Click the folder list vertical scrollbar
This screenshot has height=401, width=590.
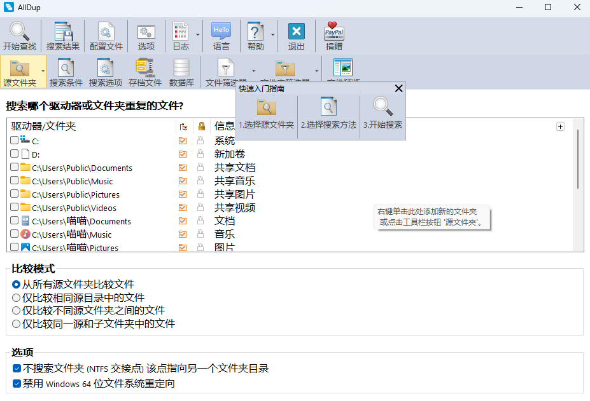click(578, 159)
